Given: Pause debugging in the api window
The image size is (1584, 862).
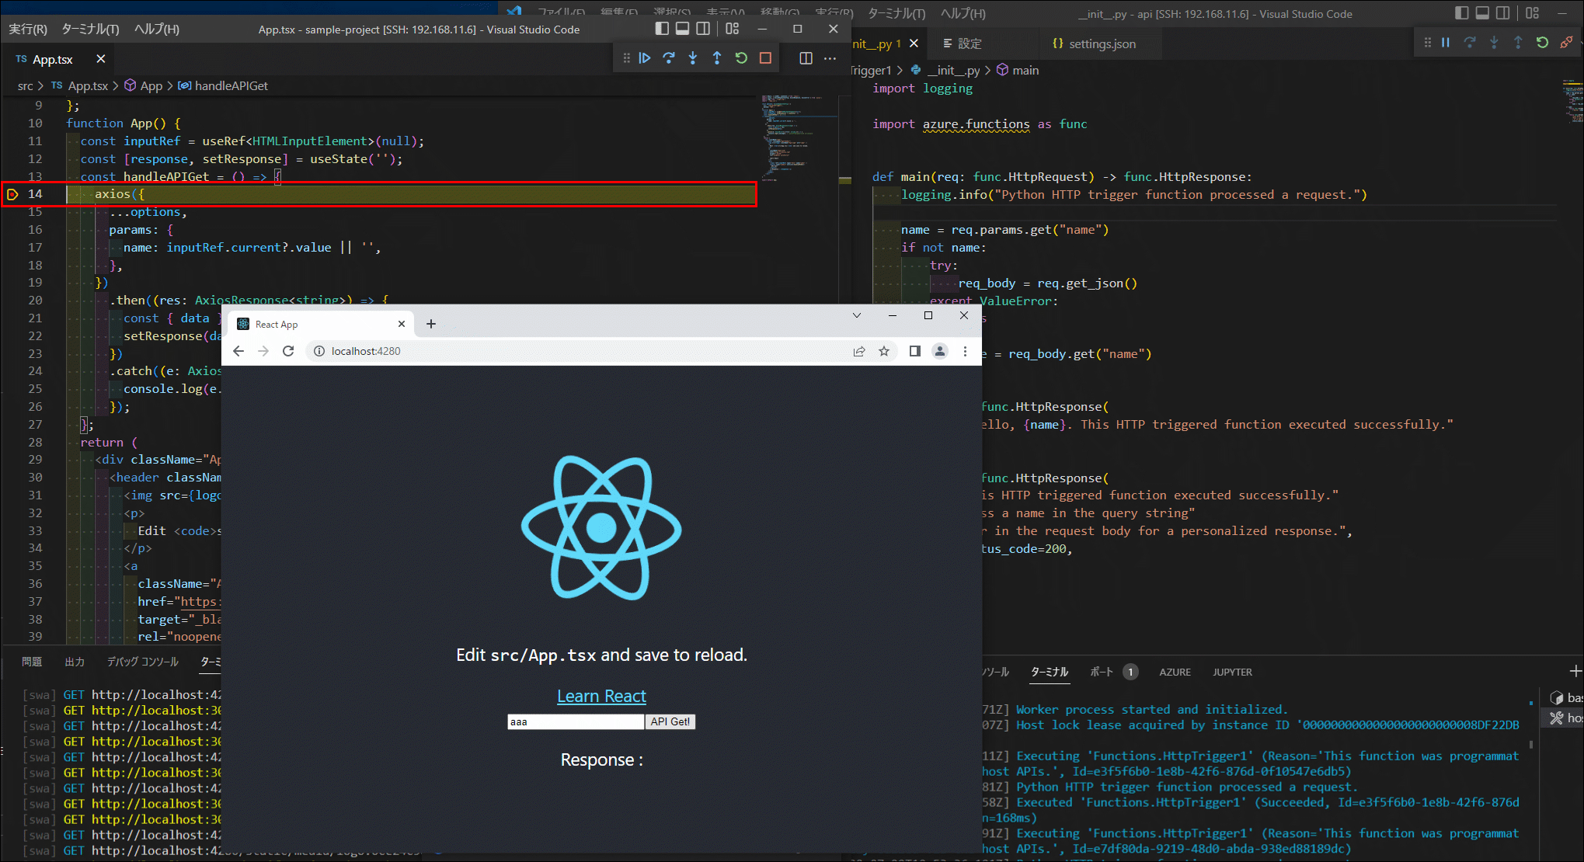Looking at the screenshot, I should pos(1446,43).
